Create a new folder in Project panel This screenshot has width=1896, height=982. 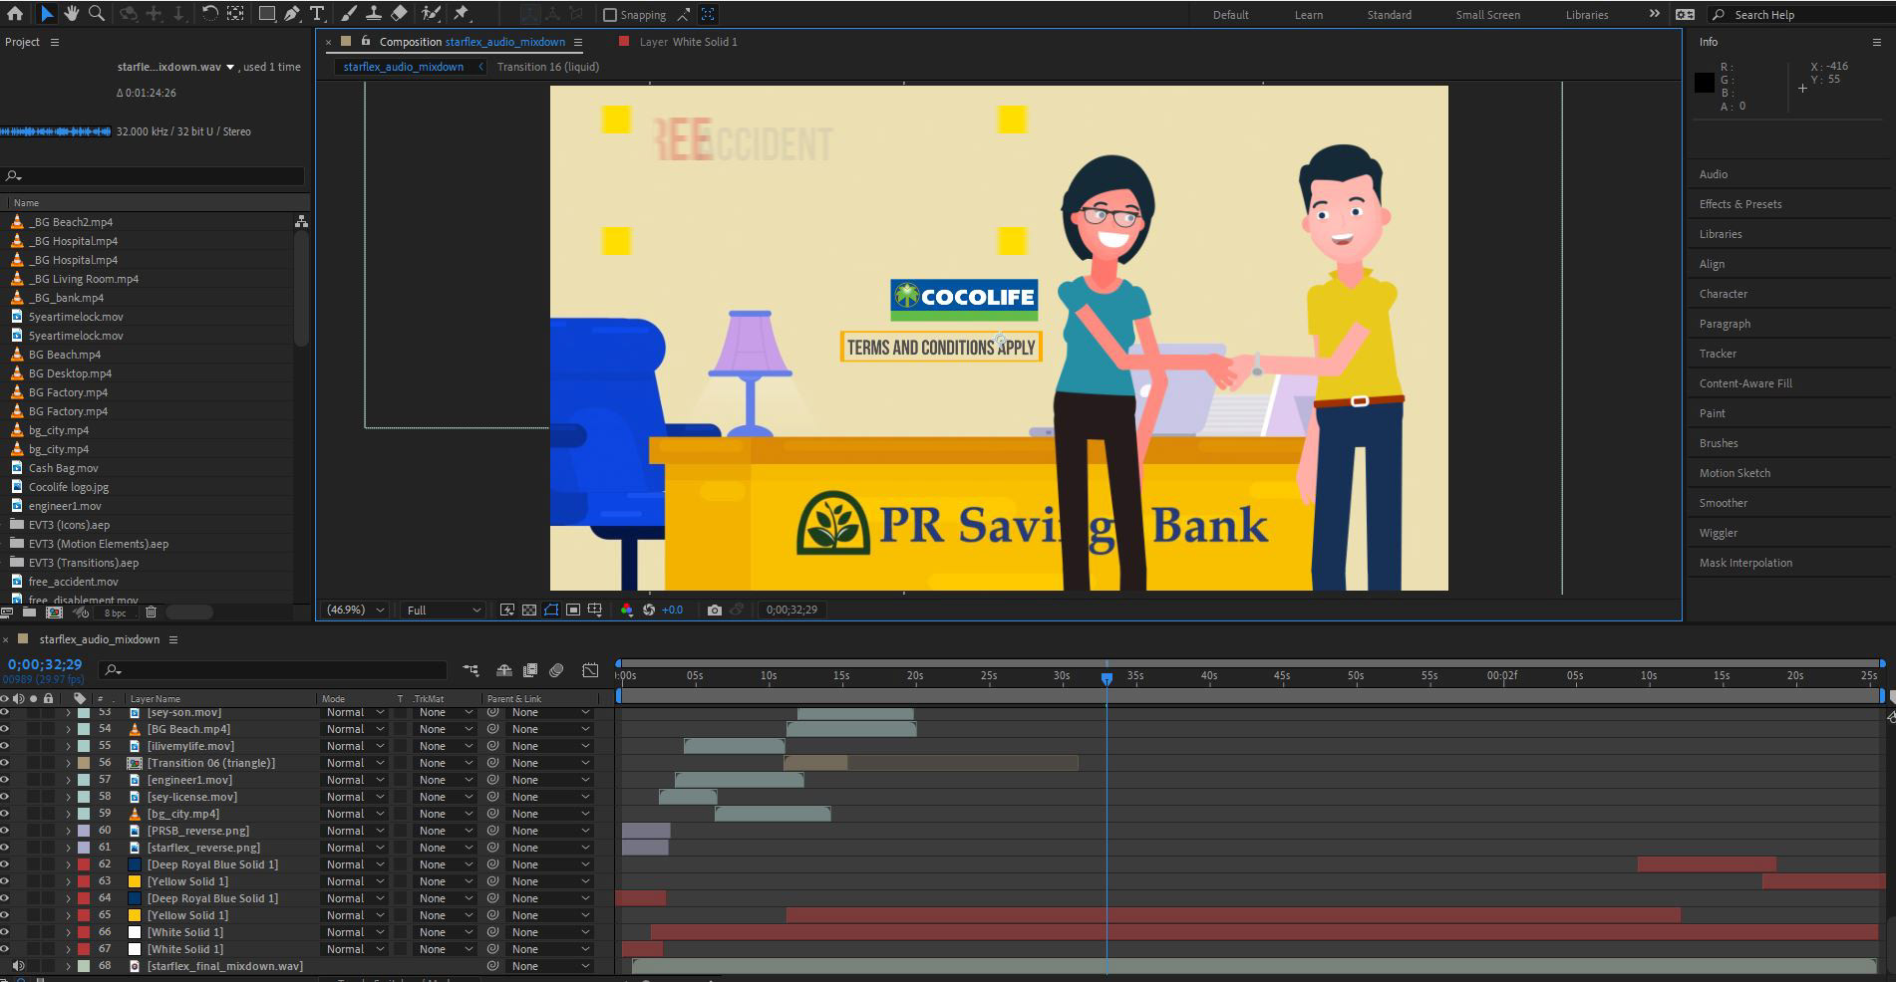[30, 613]
